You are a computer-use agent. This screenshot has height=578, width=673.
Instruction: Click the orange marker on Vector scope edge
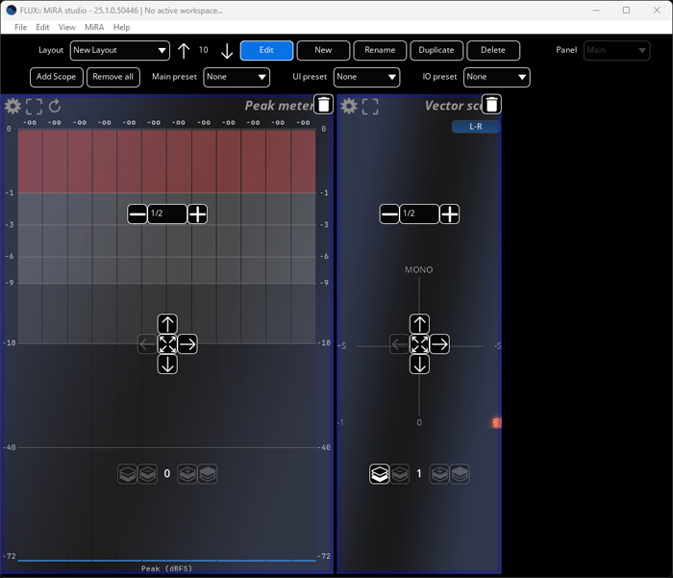496,423
